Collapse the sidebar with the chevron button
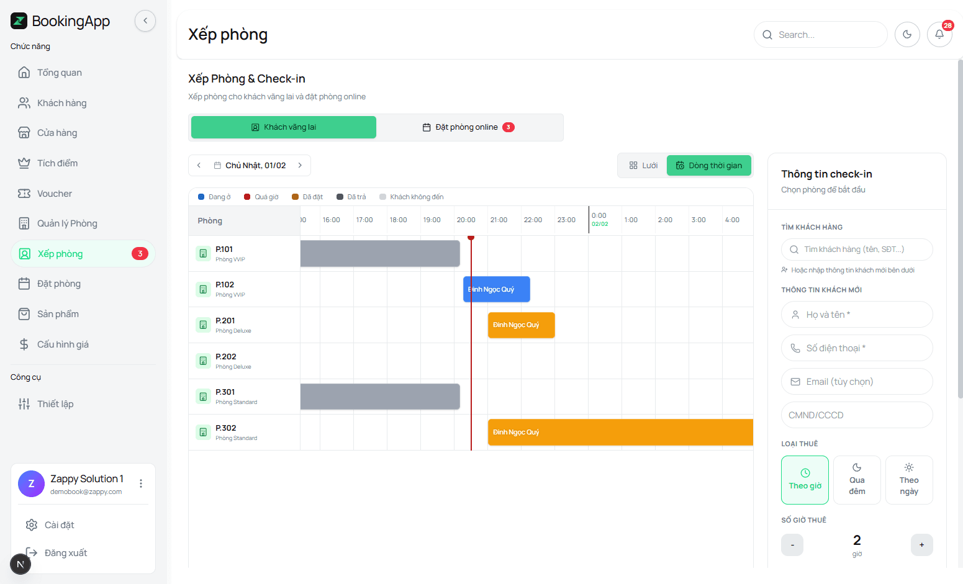This screenshot has width=963, height=584. tap(145, 21)
